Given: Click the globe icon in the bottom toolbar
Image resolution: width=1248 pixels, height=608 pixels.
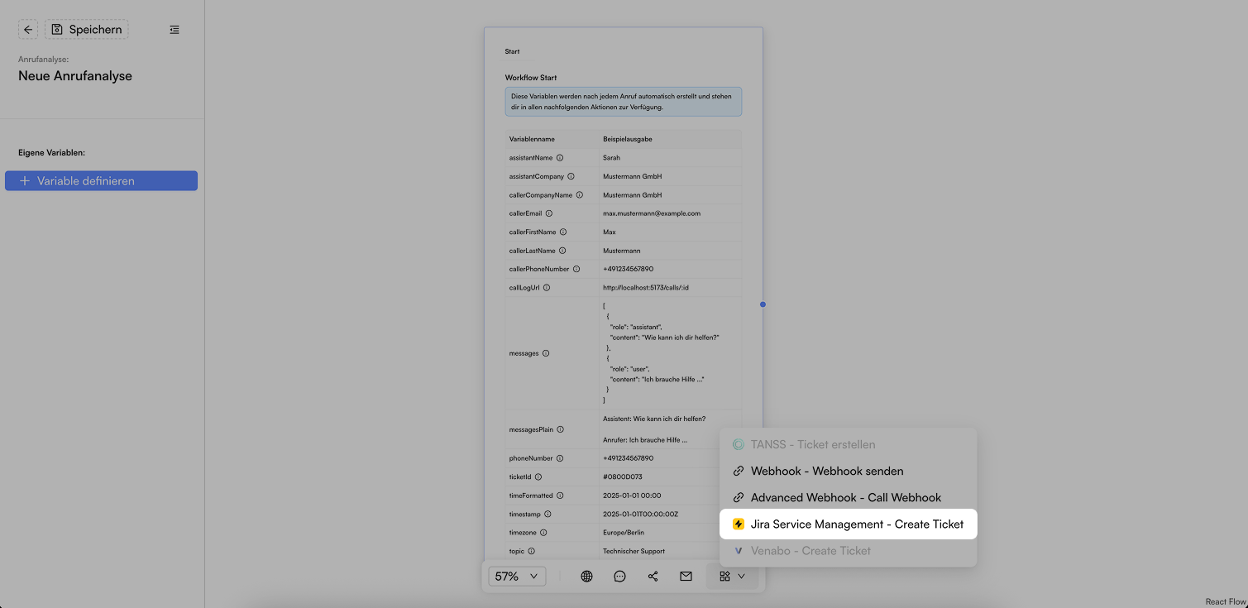Looking at the screenshot, I should [x=586, y=577].
